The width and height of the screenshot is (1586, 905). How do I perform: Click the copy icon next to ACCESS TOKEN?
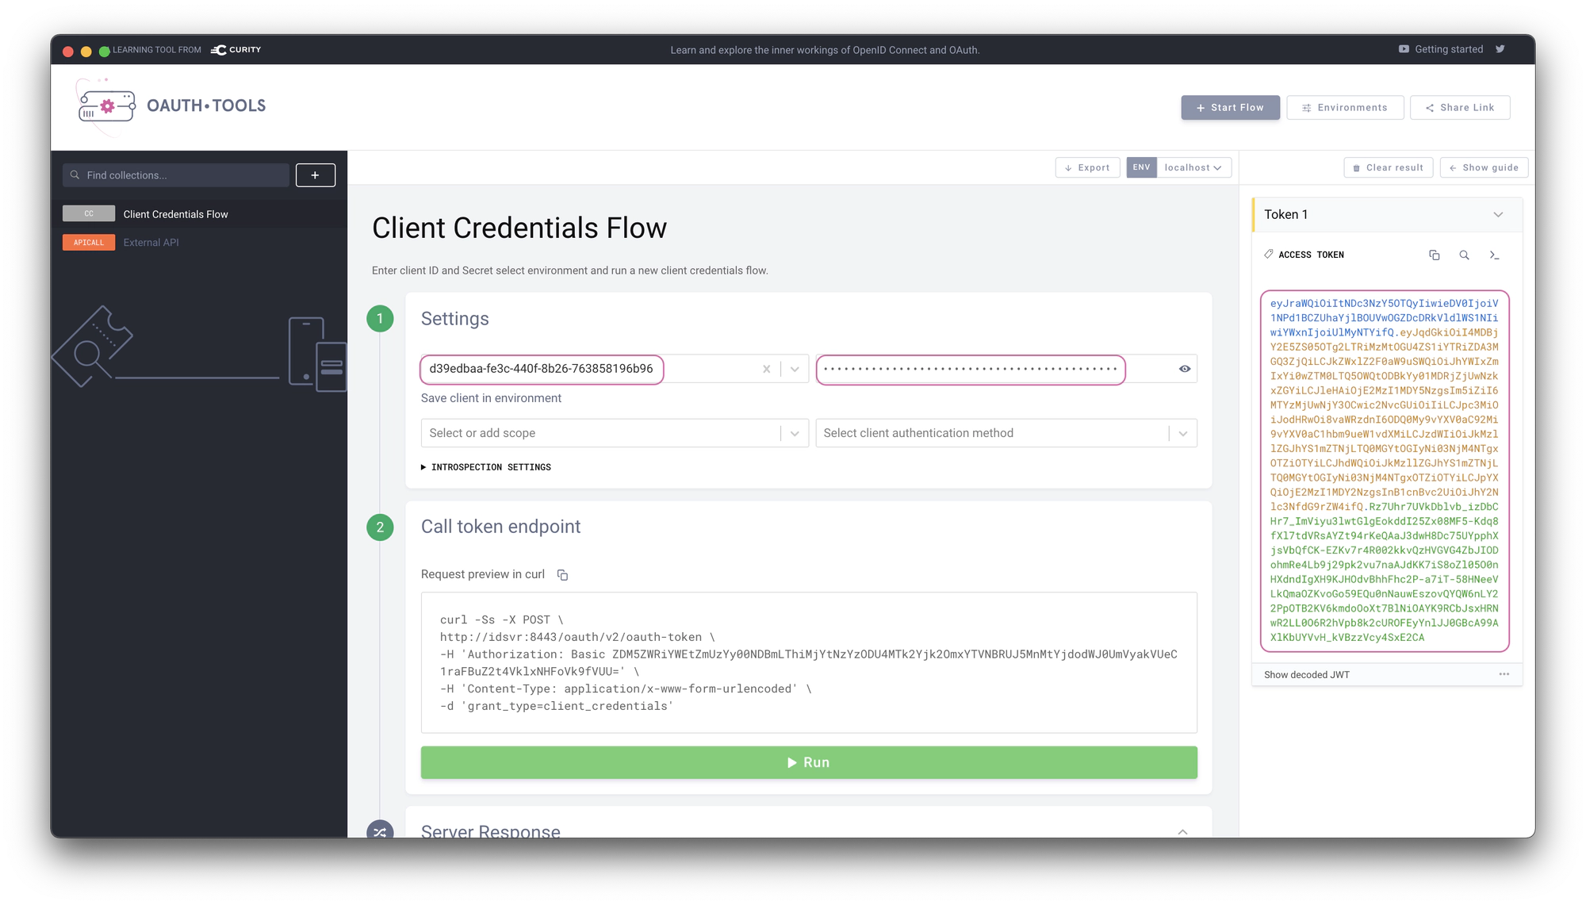(1434, 255)
